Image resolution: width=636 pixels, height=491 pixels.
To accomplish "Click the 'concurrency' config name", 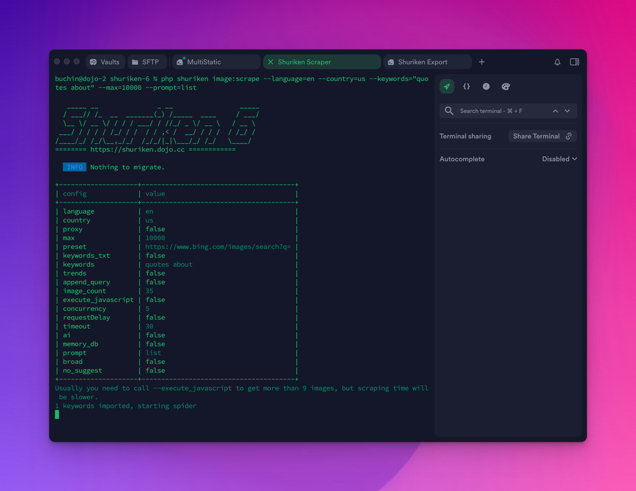I will 85,309.
